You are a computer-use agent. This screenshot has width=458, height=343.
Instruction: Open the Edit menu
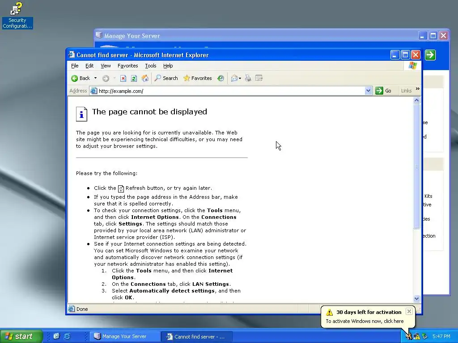(89, 66)
